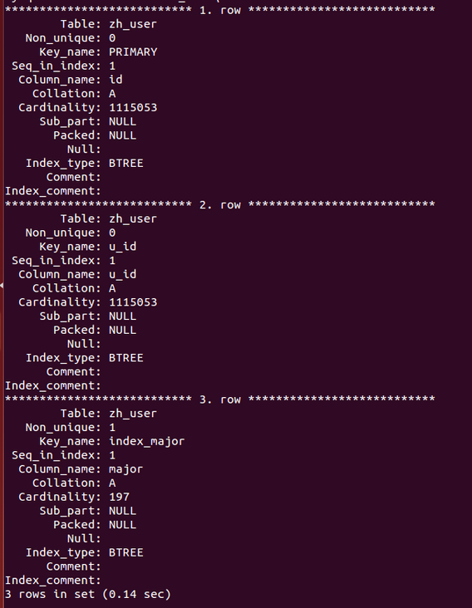Click the Non_unique value 1 in row 3
Screen dimensions: 472x608
click(x=112, y=427)
